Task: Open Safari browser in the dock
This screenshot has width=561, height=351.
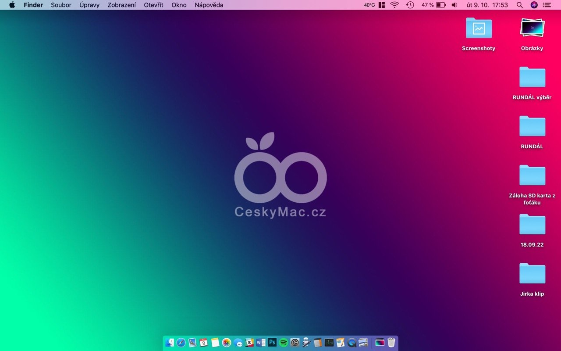Action: point(181,343)
